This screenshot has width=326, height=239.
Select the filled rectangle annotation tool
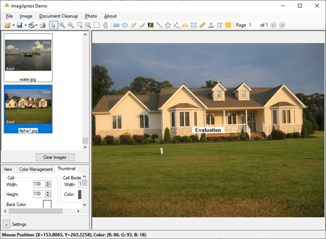(116, 25)
